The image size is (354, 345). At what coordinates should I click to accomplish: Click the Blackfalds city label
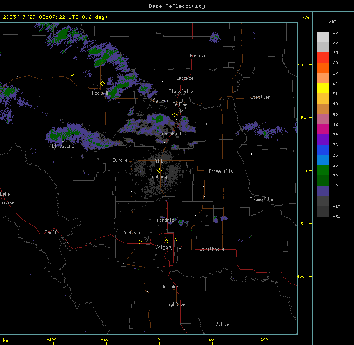181,91
